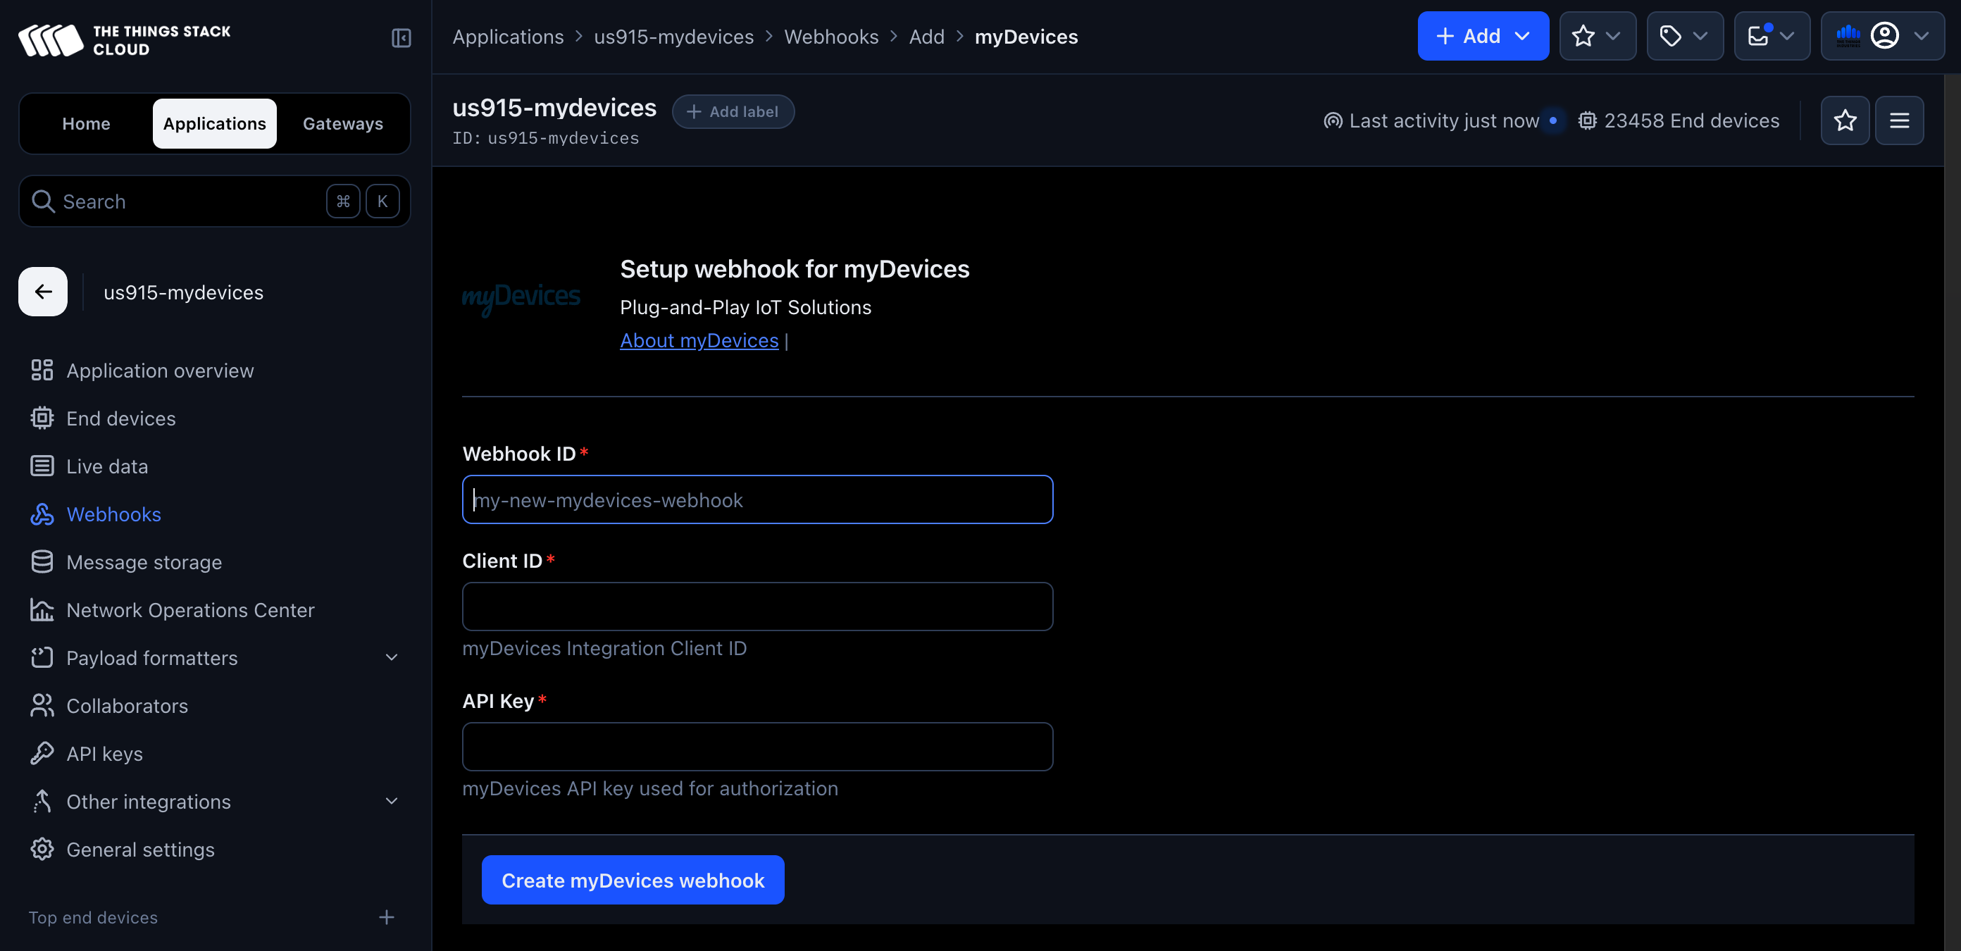Click the ID: us915-mydevices text
Viewport: 1961px width, 951px height.
[x=545, y=138]
